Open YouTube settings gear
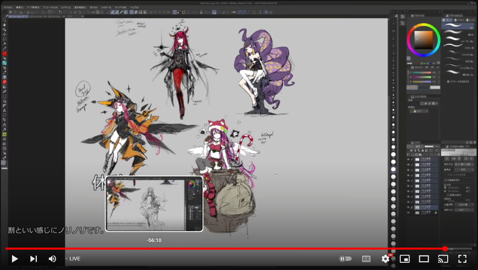This screenshot has height=270, width=478. point(386,259)
